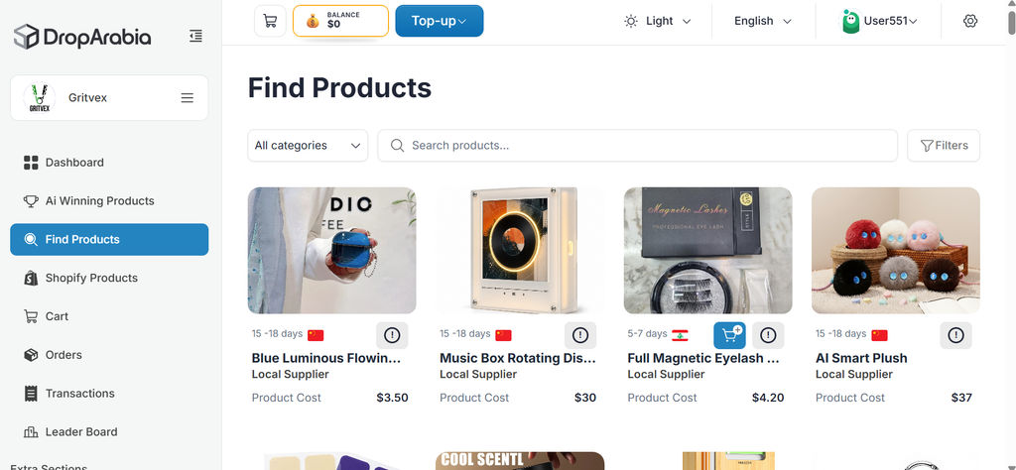
Task: Open Shopify Products in sidebar
Action: 109,278
